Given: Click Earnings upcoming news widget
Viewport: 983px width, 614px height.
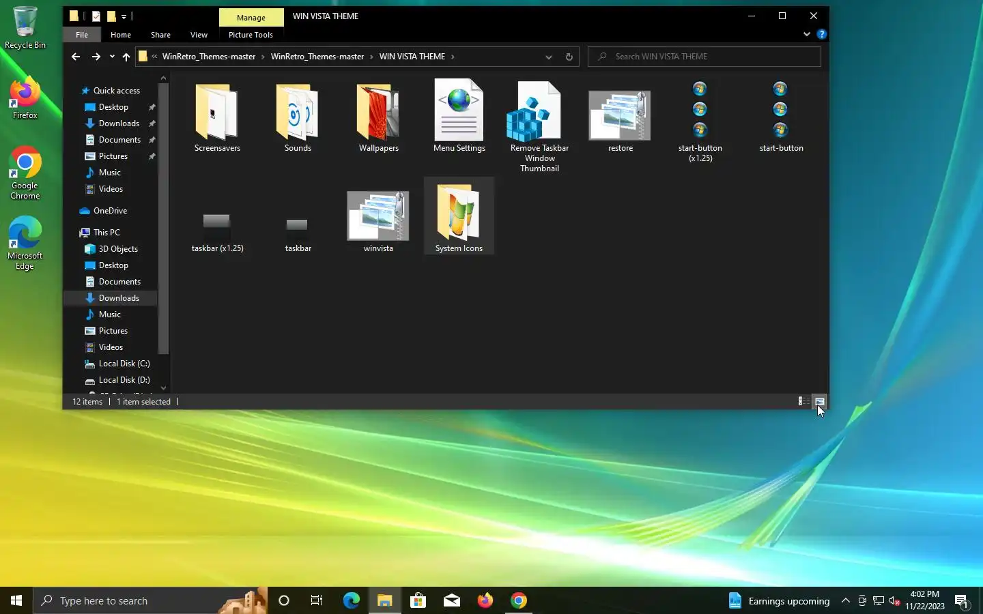Looking at the screenshot, I should pos(779,600).
